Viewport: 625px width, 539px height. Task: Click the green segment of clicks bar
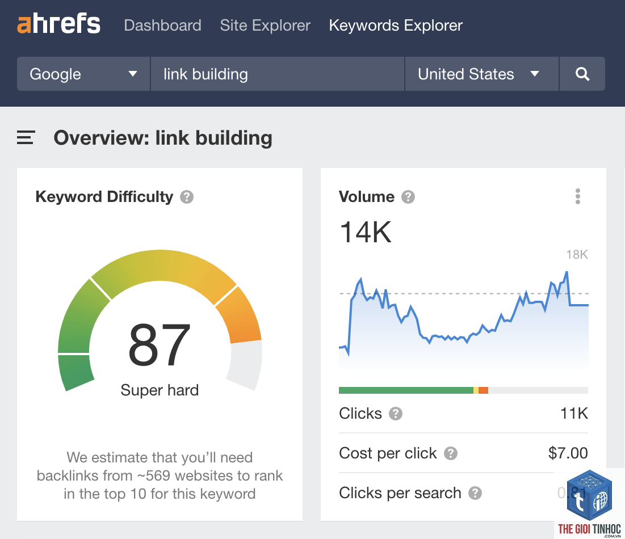406,390
